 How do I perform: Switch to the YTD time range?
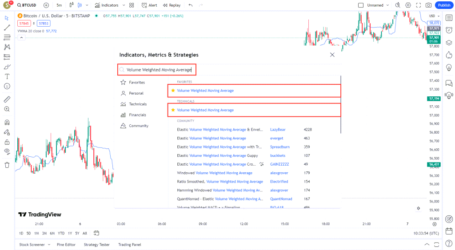click(61, 233)
